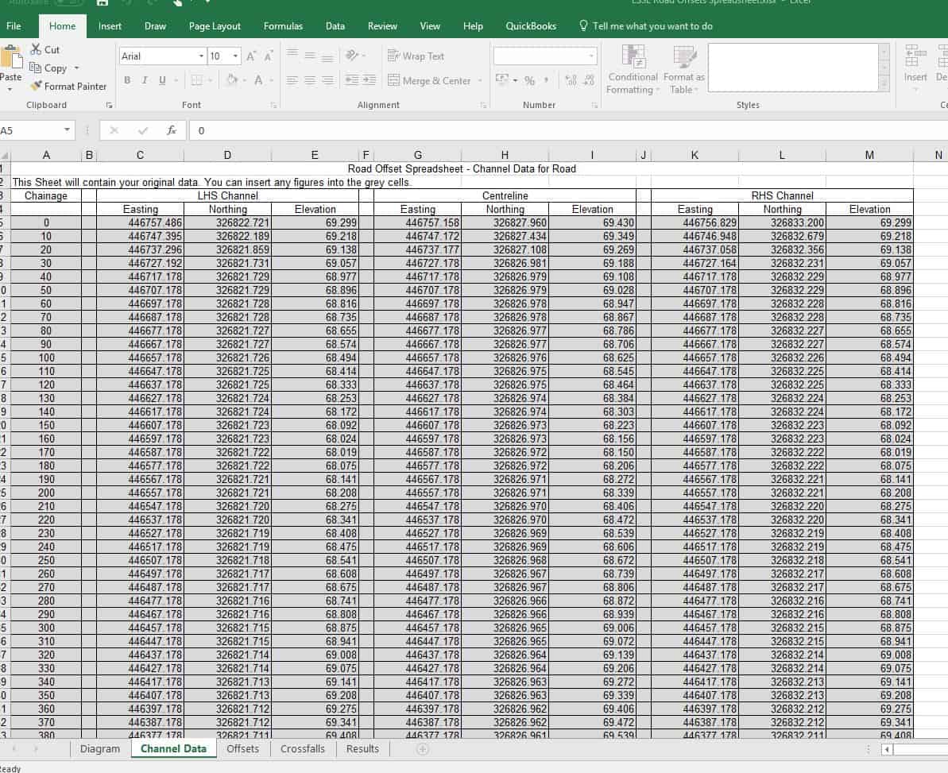This screenshot has width=948, height=773.
Task: Click the Format Painter icon
Action: [x=37, y=86]
